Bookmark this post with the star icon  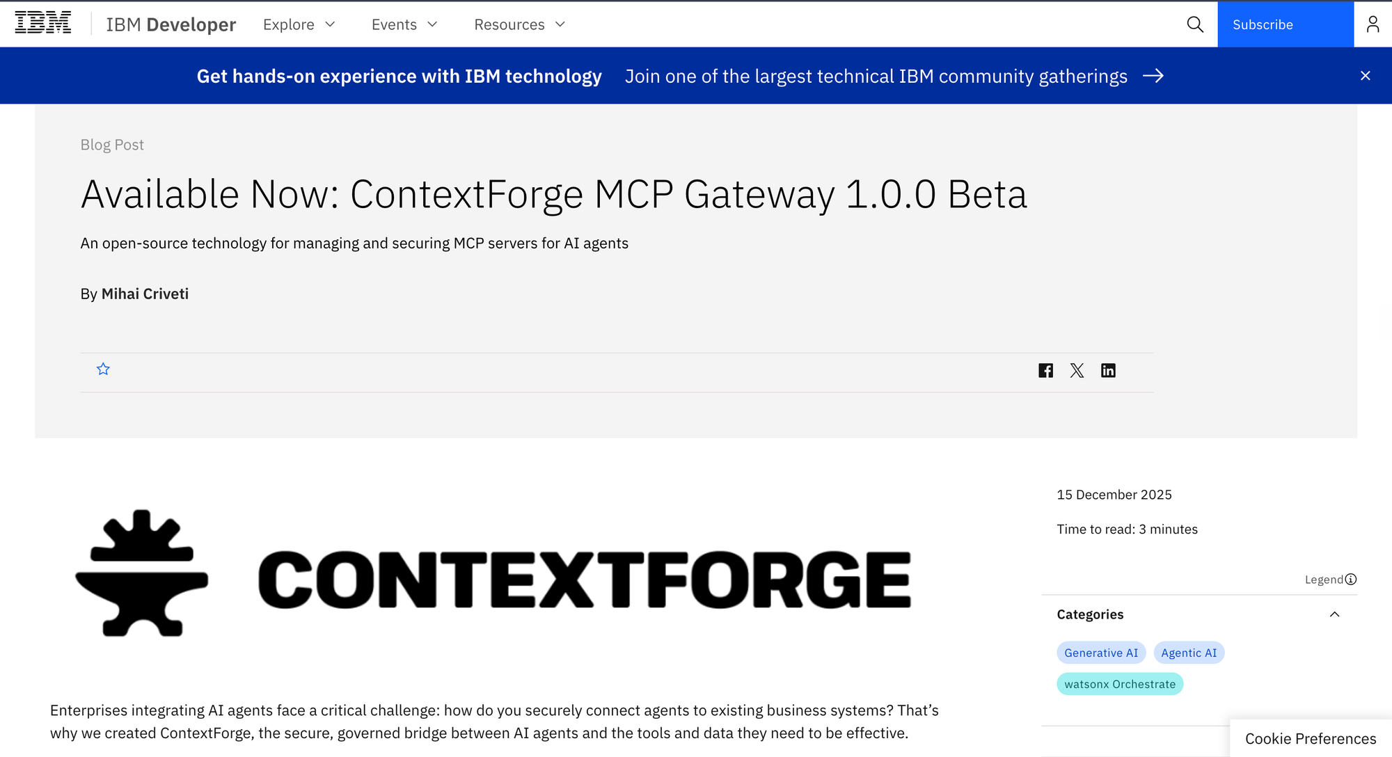(x=103, y=369)
